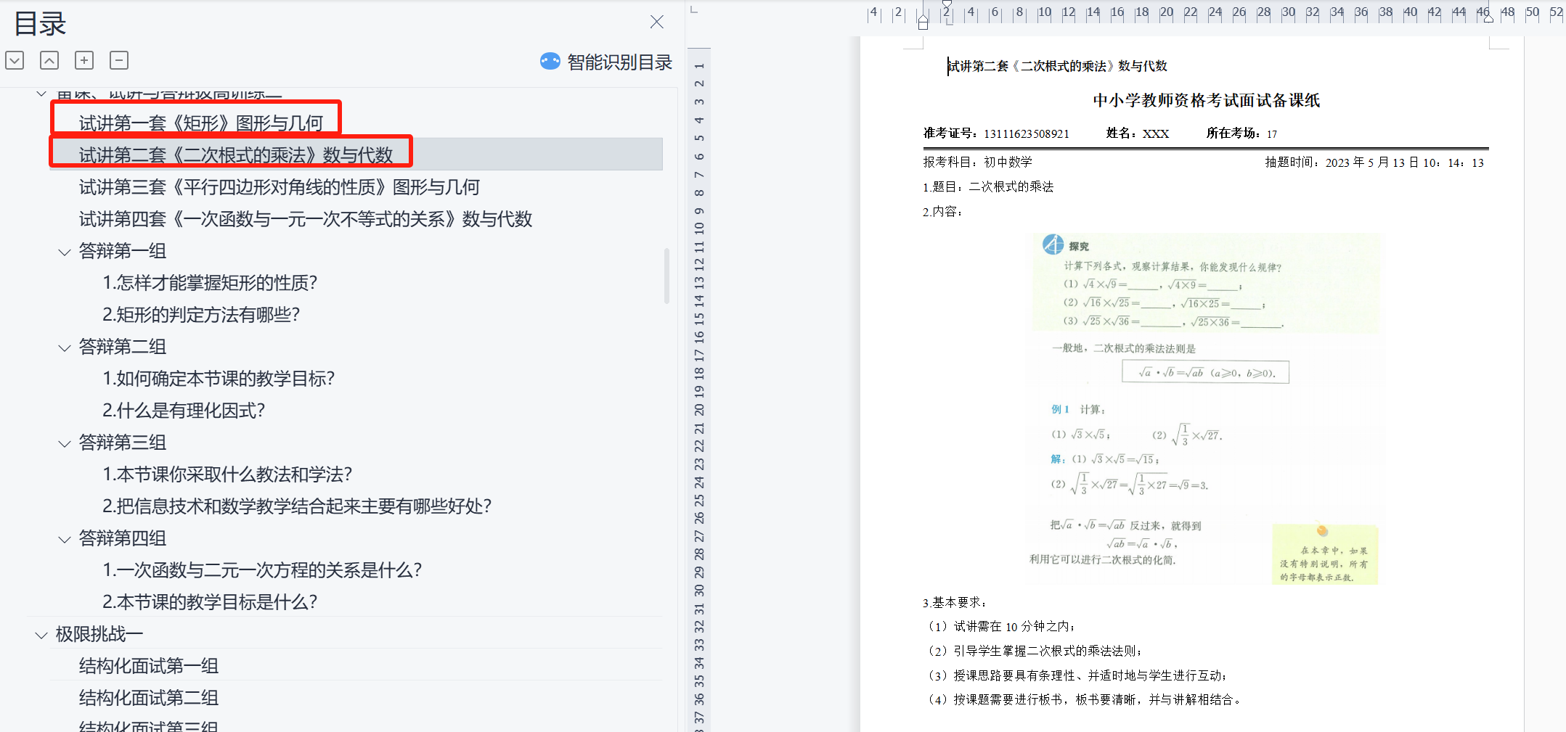The height and width of the screenshot is (732, 1566).
Task: Close the 目录 panel with the X icon
Action: (656, 22)
